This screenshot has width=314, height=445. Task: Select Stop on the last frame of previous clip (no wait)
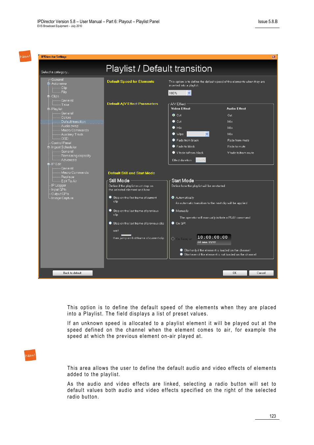[x=110, y=210]
